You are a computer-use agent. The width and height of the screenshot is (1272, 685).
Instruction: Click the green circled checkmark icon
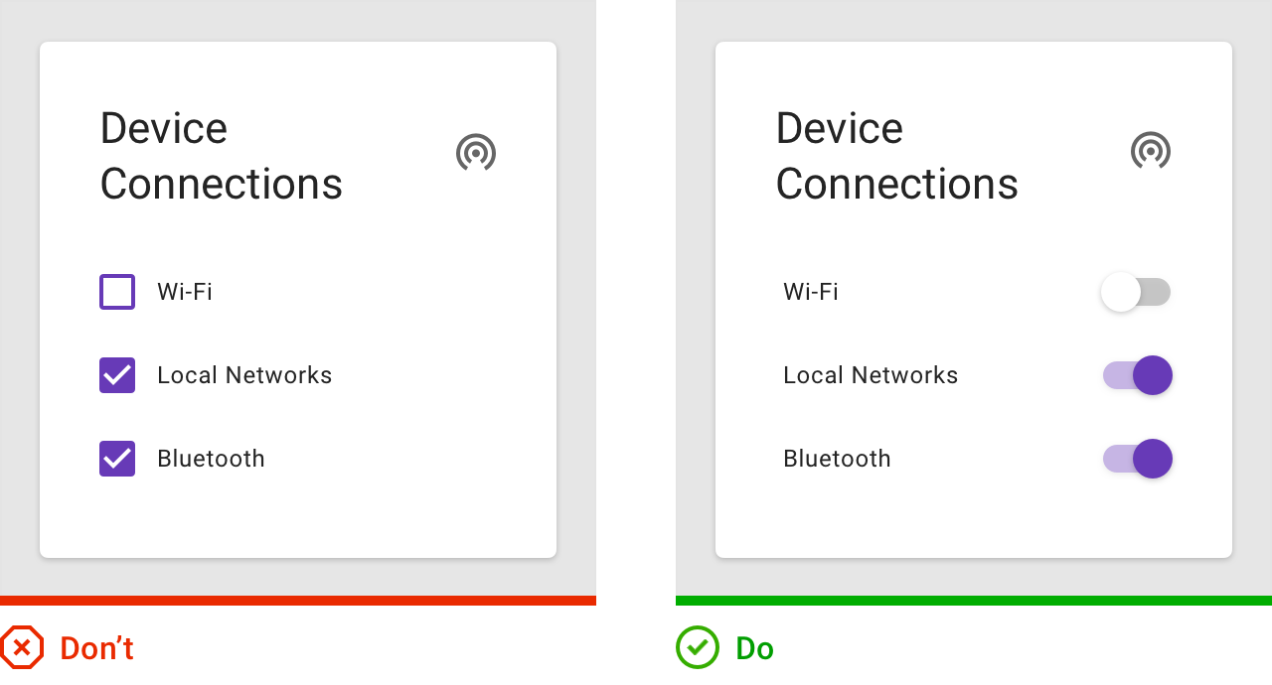(697, 648)
